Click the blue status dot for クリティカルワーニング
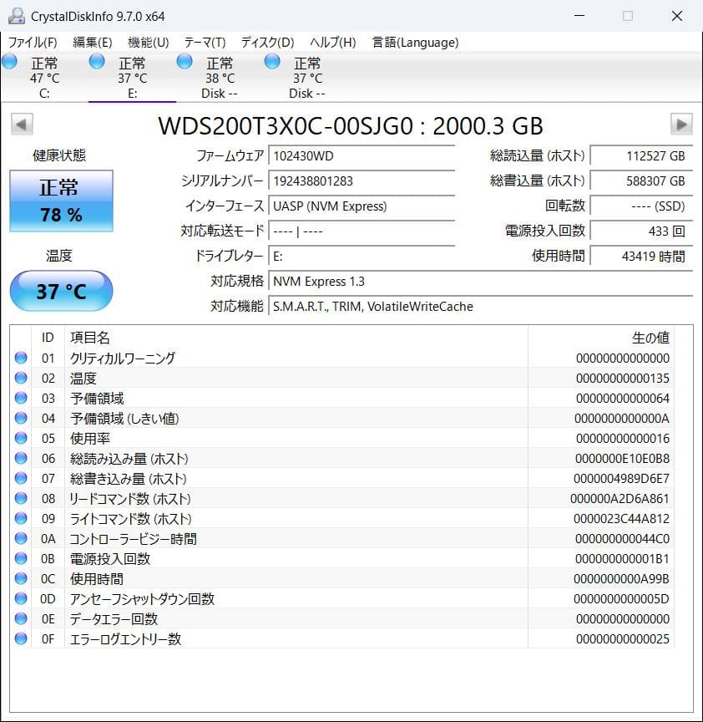 pos(21,358)
